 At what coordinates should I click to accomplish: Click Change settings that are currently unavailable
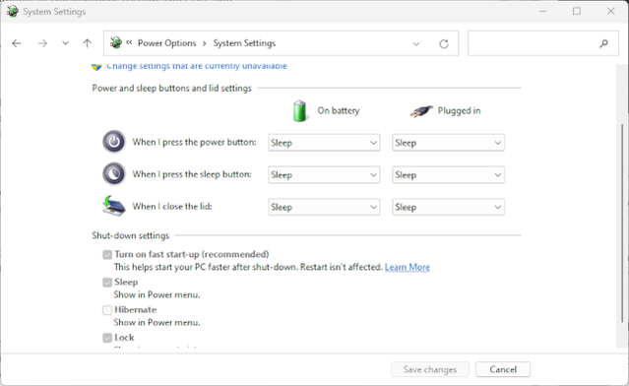click(x=197, y=66)
